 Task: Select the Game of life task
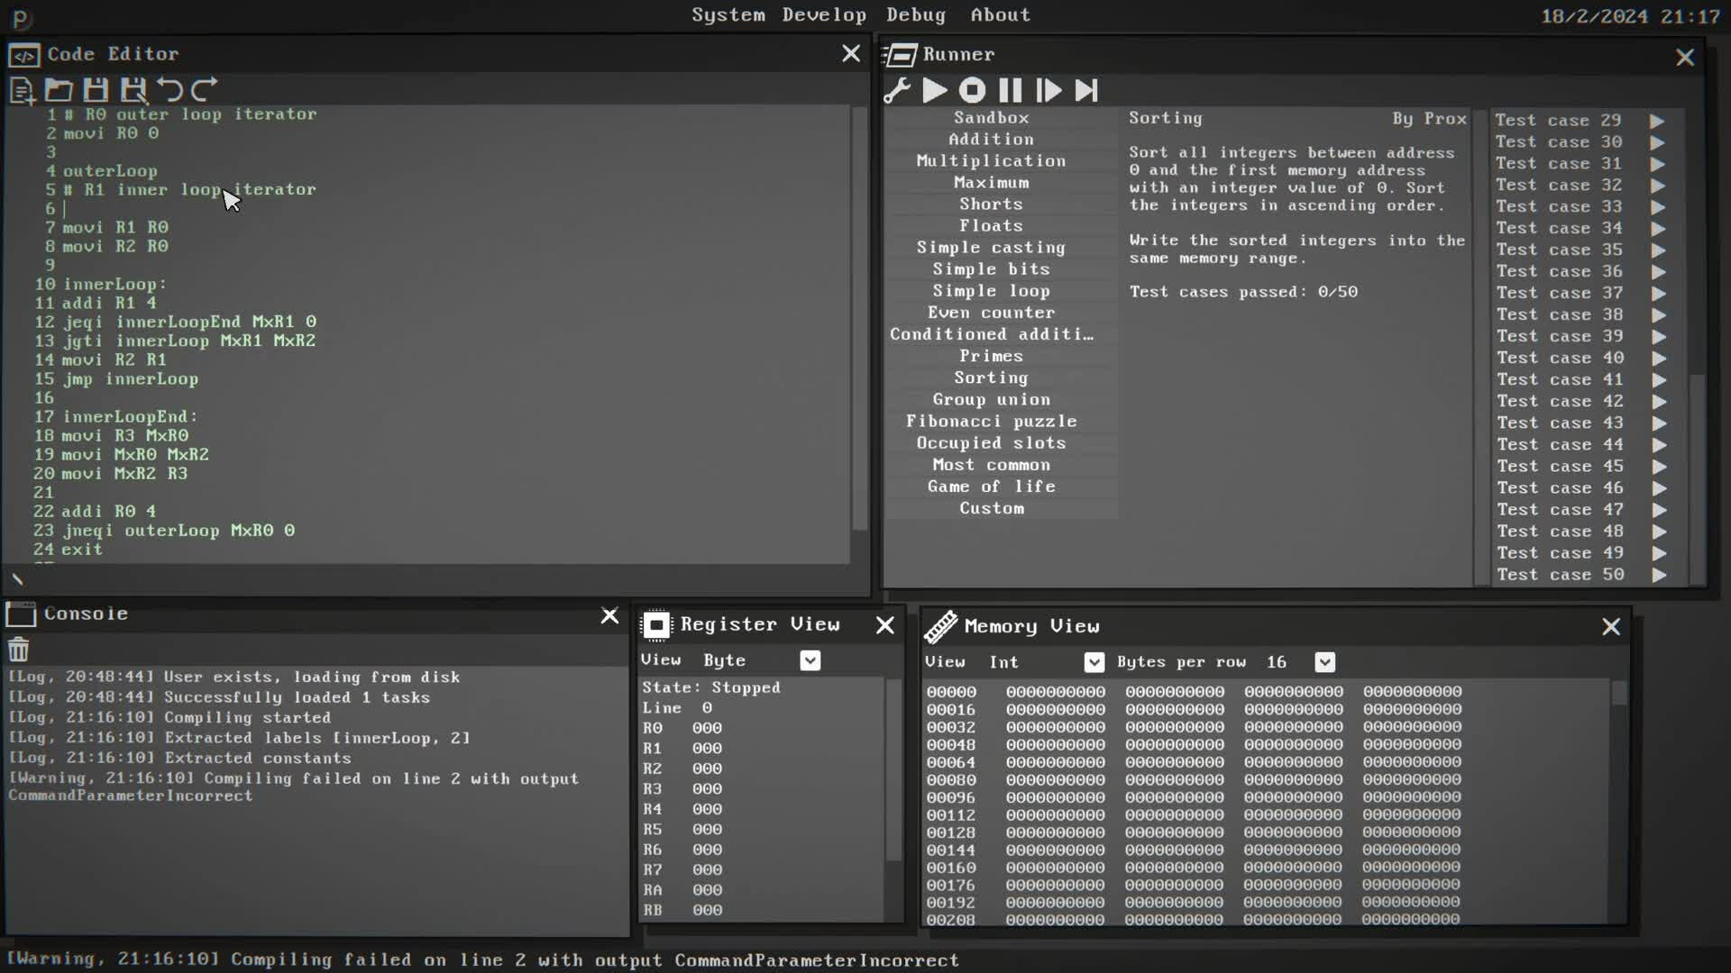click(x=991, y=486)
